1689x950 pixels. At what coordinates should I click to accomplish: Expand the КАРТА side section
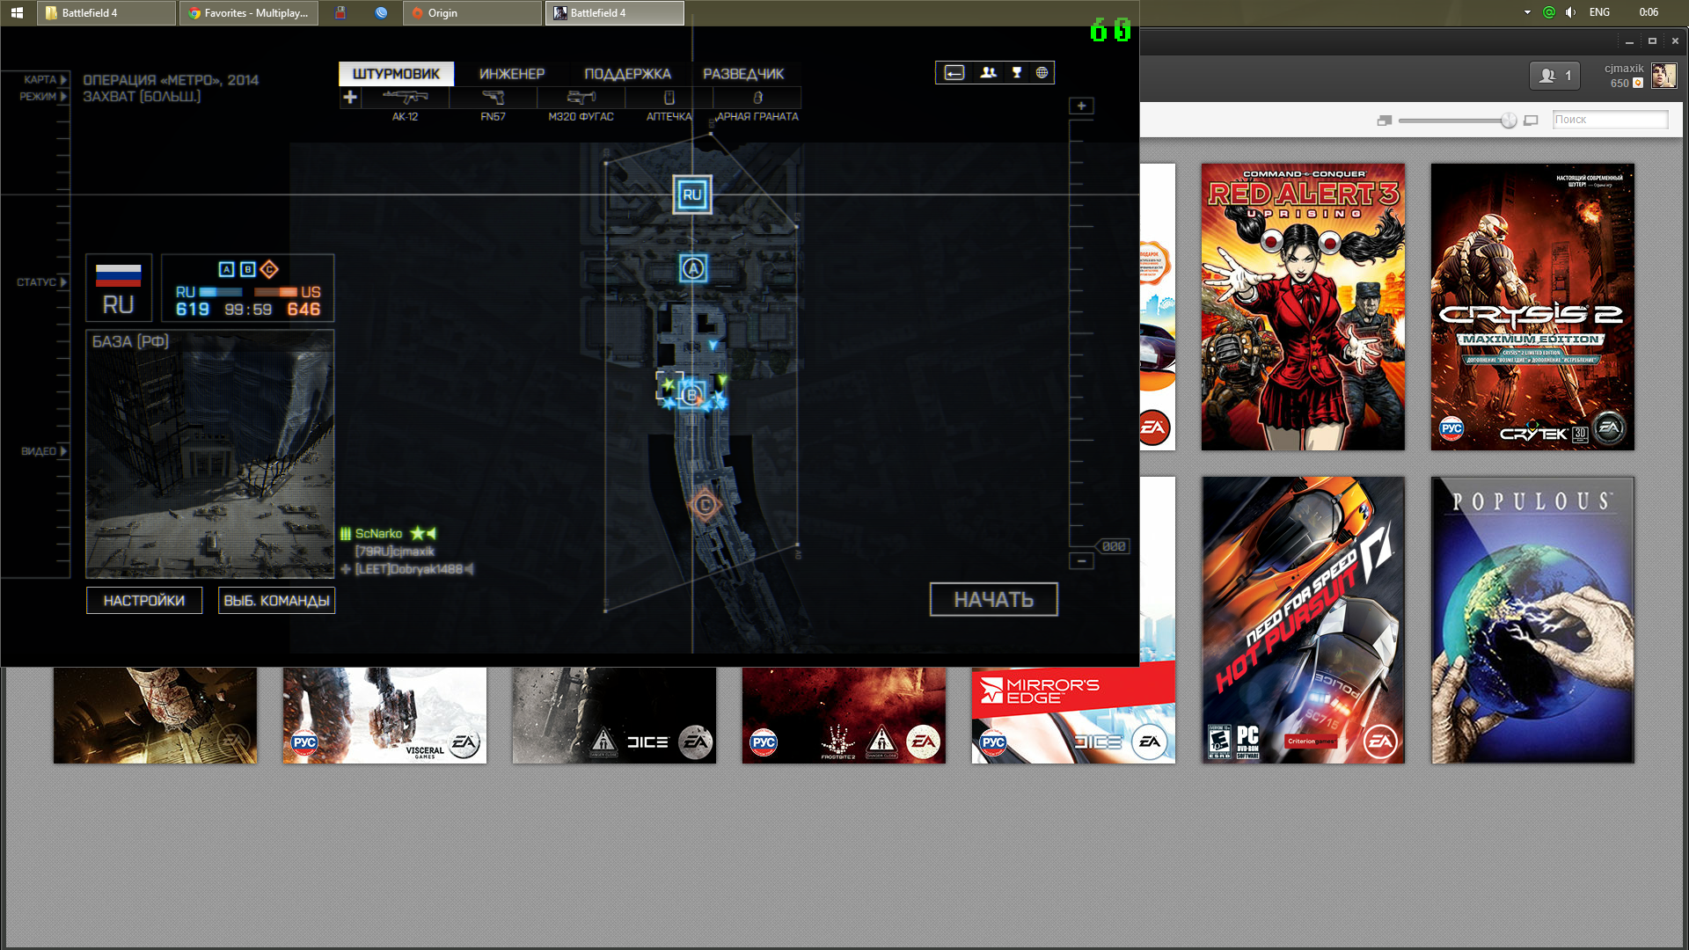pos(45,79)
